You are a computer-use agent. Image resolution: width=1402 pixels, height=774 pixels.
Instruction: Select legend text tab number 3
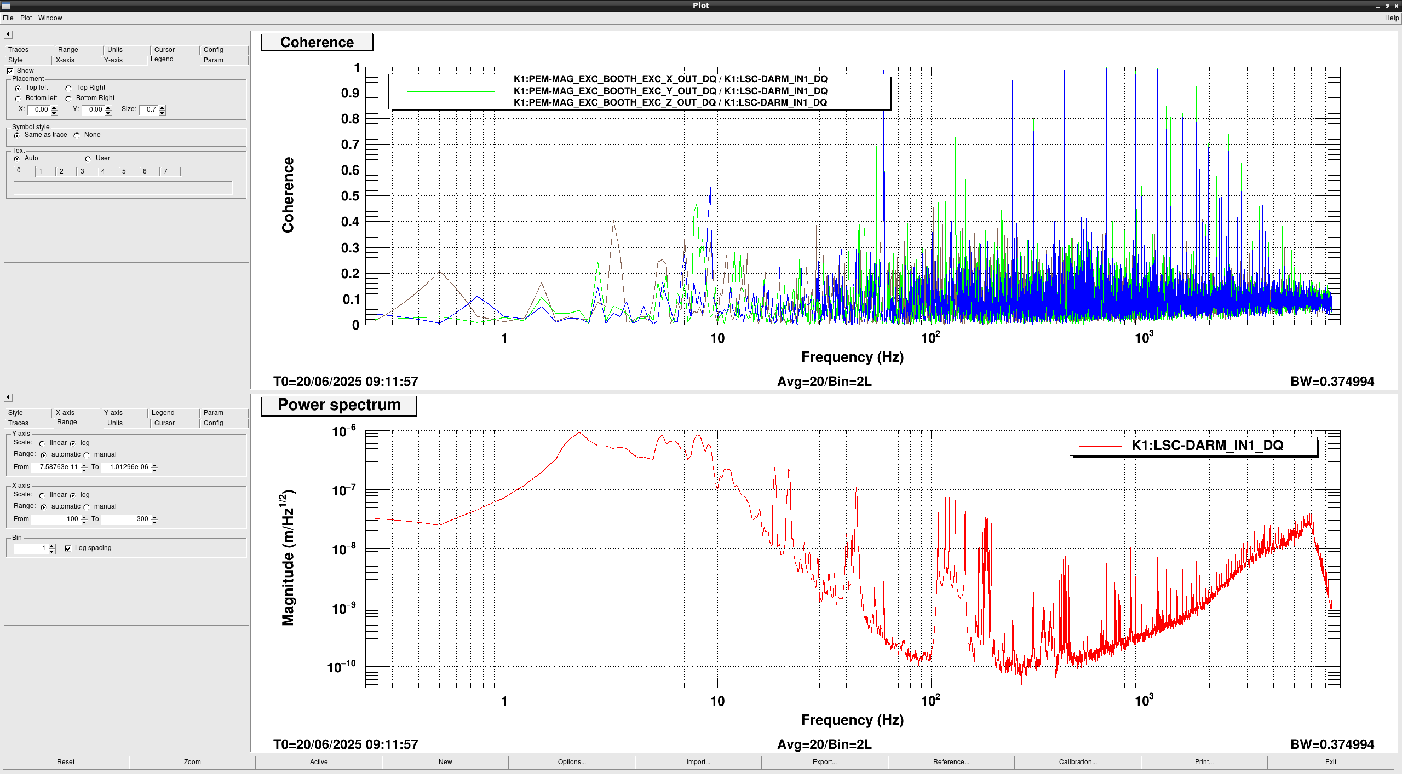[87, 172]
